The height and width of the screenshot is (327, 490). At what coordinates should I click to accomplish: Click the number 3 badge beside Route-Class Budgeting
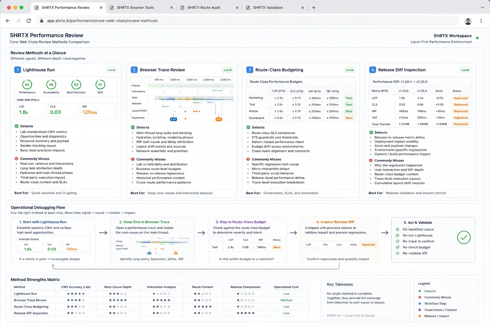coord(250,70)
